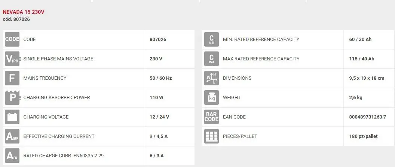Click the NEVADA 15 230V product title

click(24, 12)
